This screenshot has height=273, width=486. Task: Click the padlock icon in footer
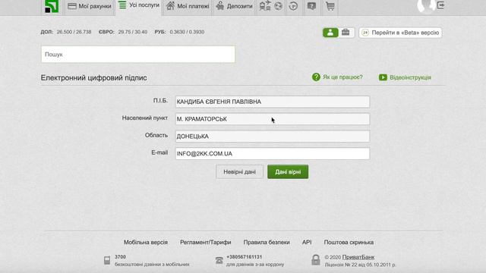(x=316, y=260)
